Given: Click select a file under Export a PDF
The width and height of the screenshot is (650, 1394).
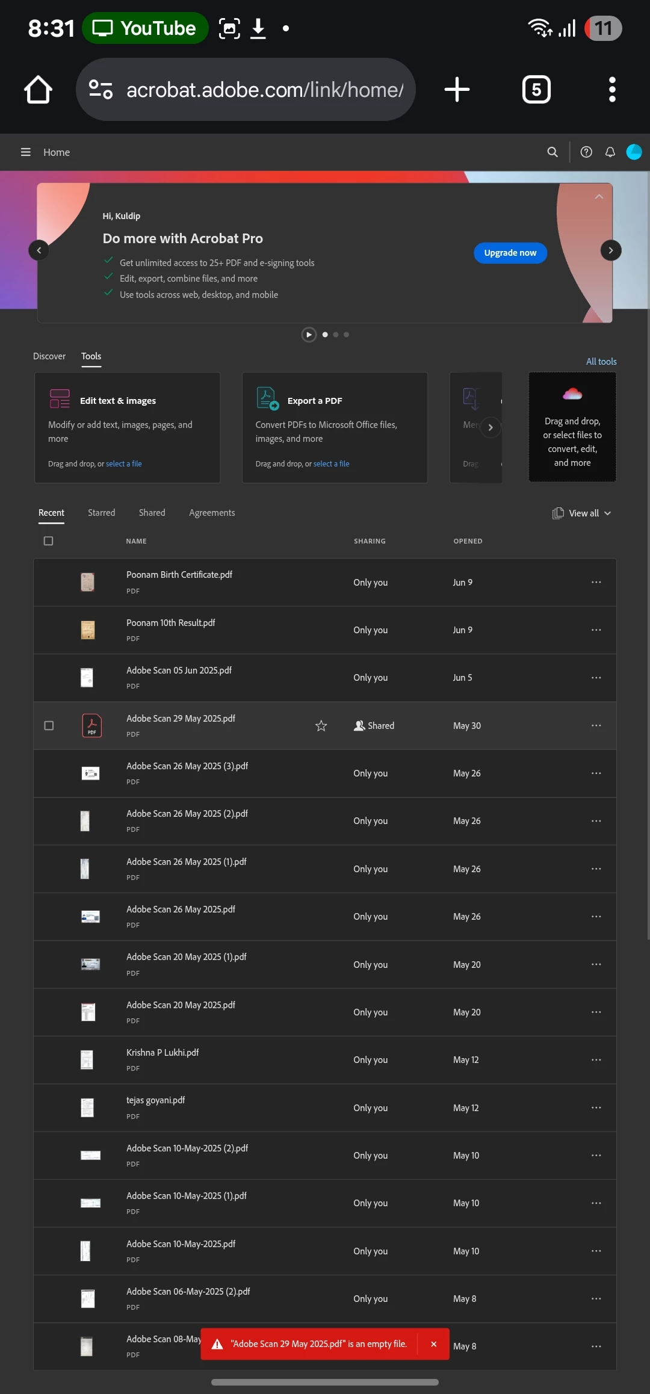Looking at the screenshot, I should coord(332,463).
